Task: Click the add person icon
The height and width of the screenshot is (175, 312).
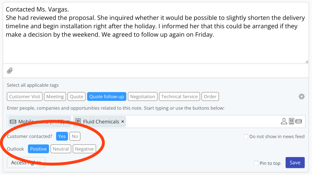Action: pyautogui.click(x=284, y=121)
